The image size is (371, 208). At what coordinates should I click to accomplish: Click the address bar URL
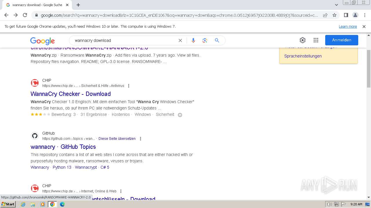(179, 15)
